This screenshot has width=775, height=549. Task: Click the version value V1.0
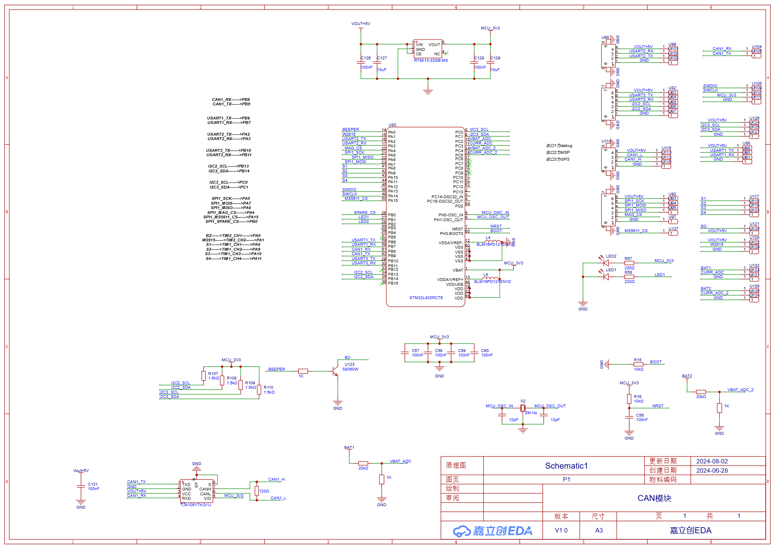point(561,530)
